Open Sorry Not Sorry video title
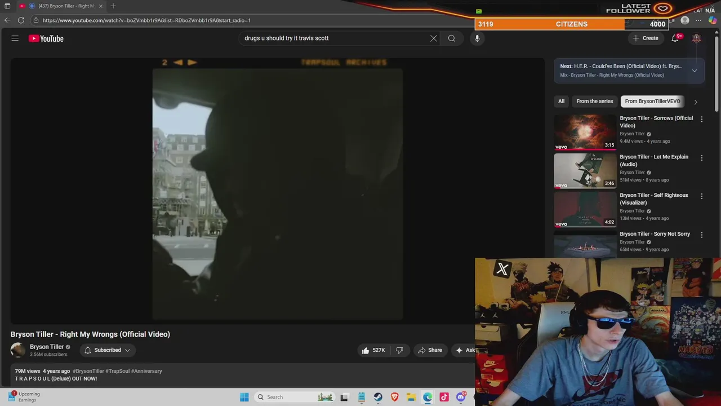721x406 pixels. click(655, 234)
